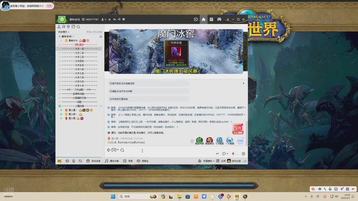
Task: Click the share icon in title bar
Action: [119, 19]
